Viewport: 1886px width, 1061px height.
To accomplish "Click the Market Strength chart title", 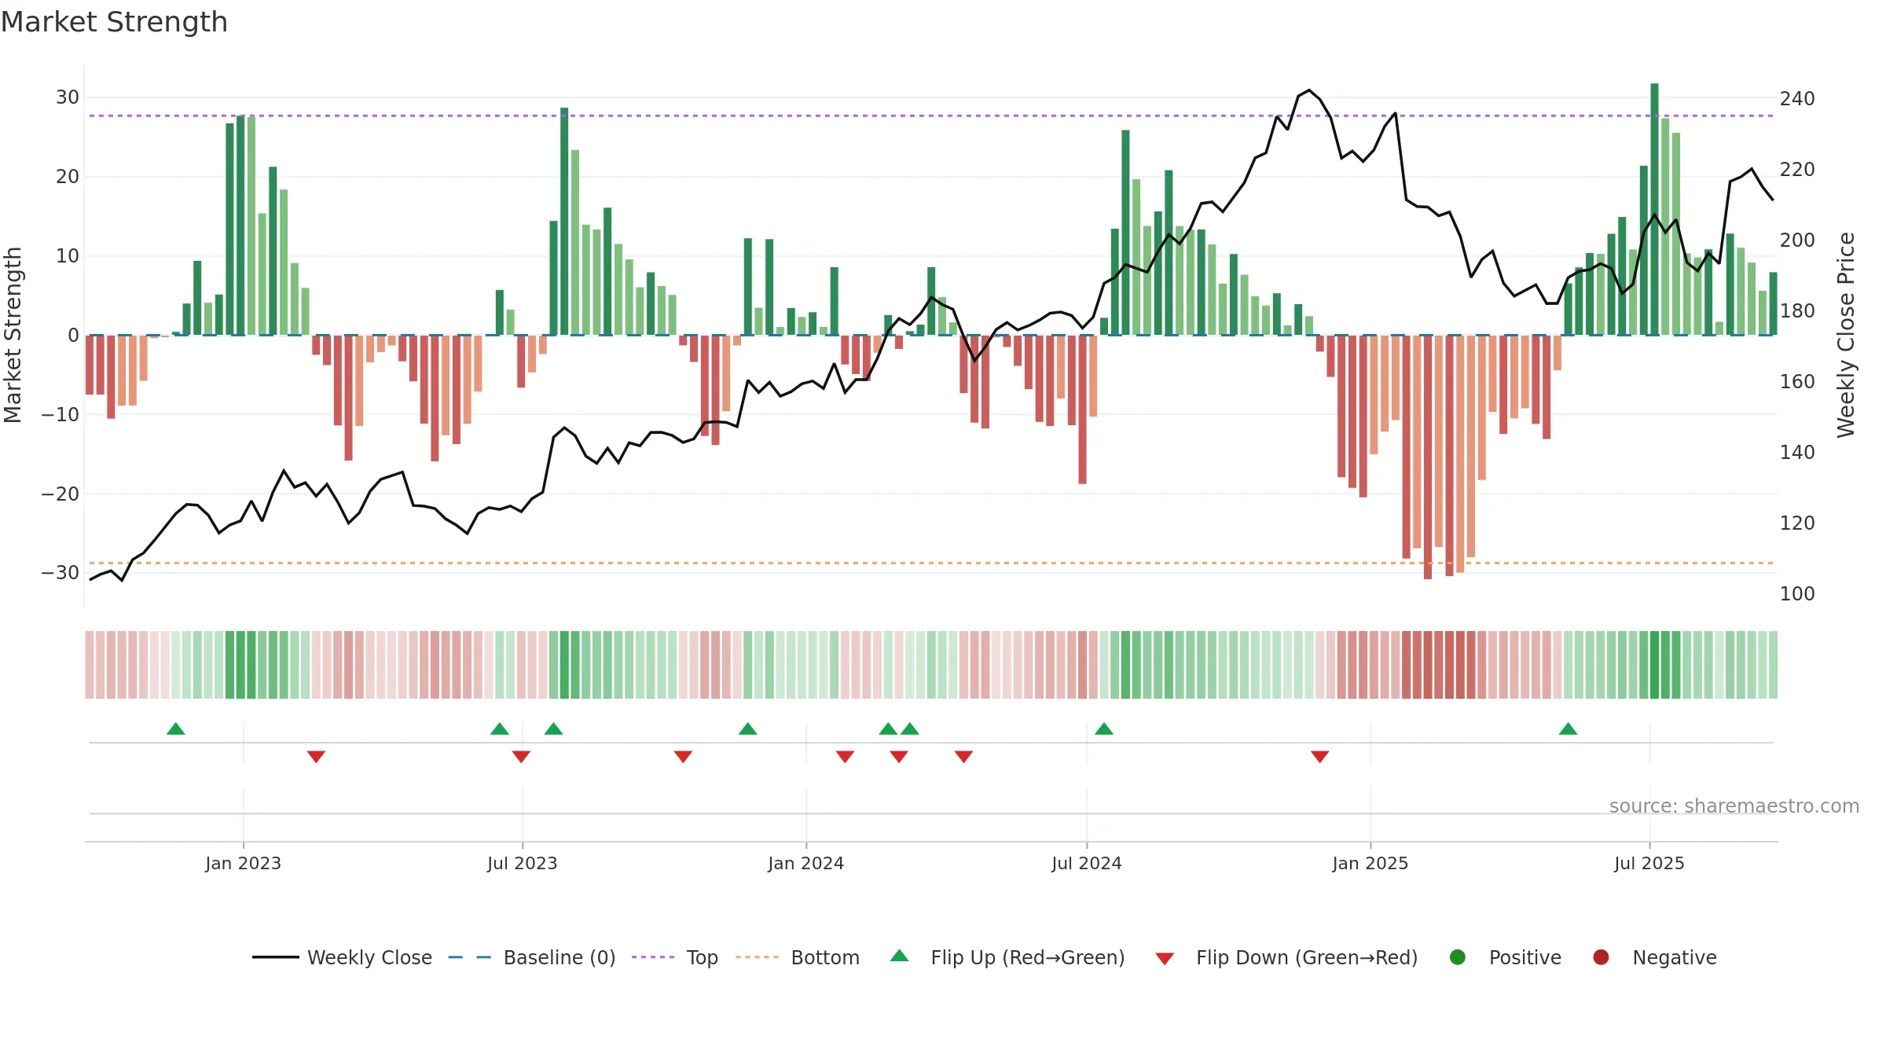I will click(114, 22).
